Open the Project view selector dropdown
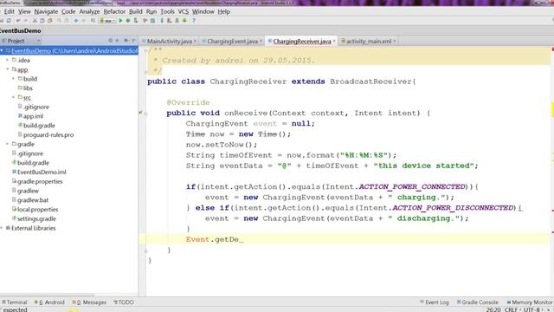 tap(21, 41)
